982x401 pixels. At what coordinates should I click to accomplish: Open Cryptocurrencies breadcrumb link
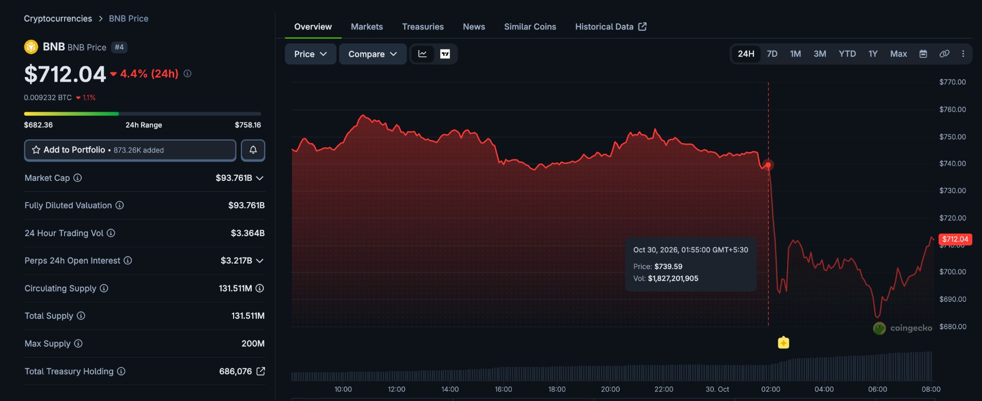(58, 19)
